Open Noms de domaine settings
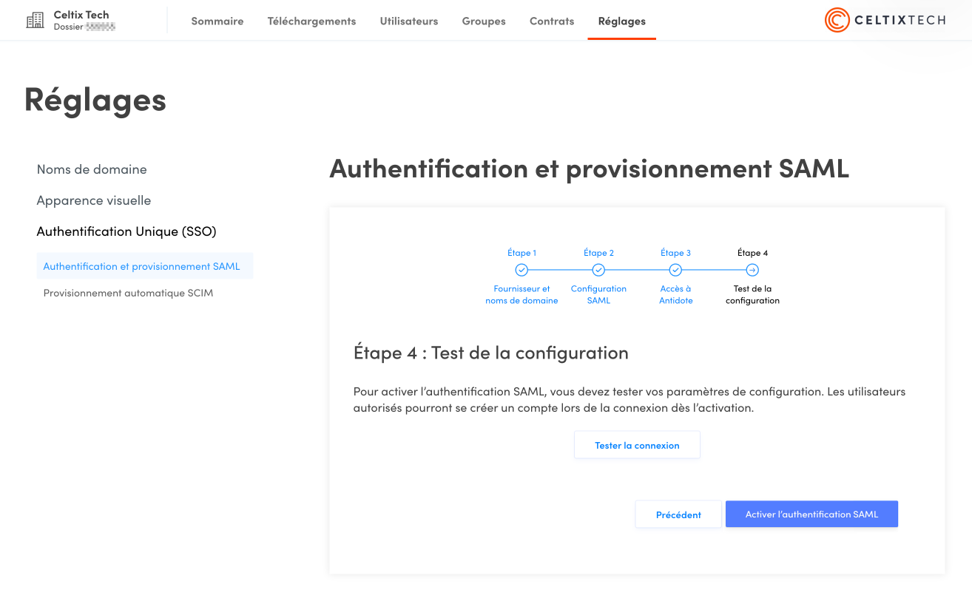 click(92, 169)
